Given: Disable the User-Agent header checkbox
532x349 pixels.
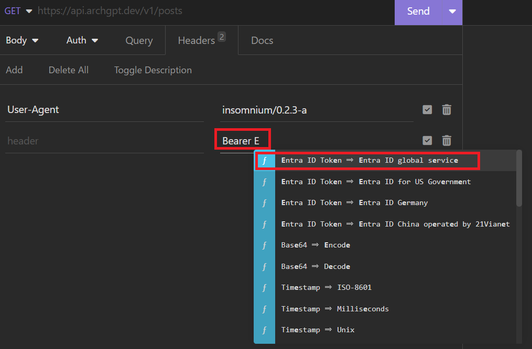Looking at the screenshot, I should pos(427,110).
